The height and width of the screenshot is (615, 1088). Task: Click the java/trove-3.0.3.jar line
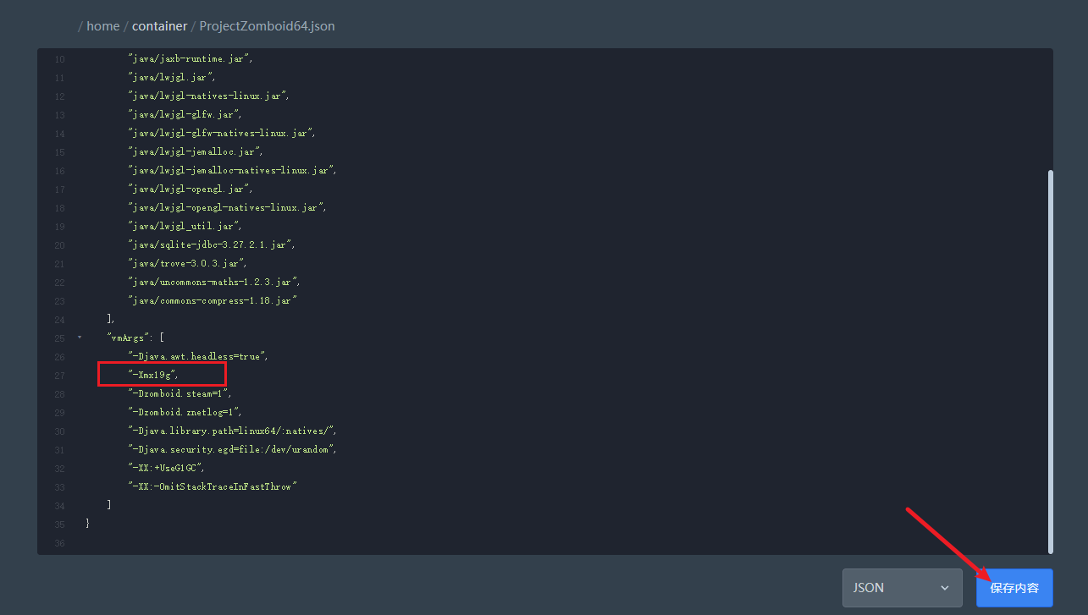click(x=187, y=263)
